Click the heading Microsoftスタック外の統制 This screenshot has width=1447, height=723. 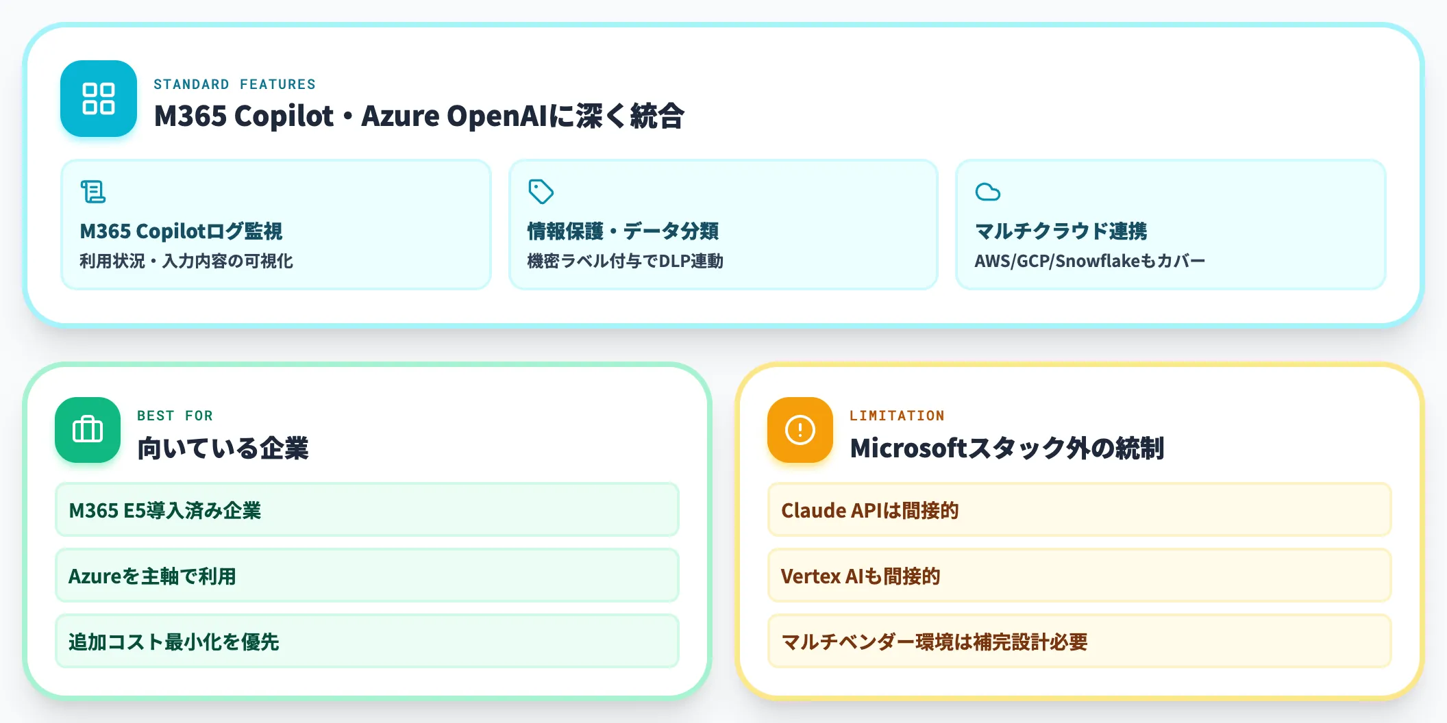coord(1007,448)
